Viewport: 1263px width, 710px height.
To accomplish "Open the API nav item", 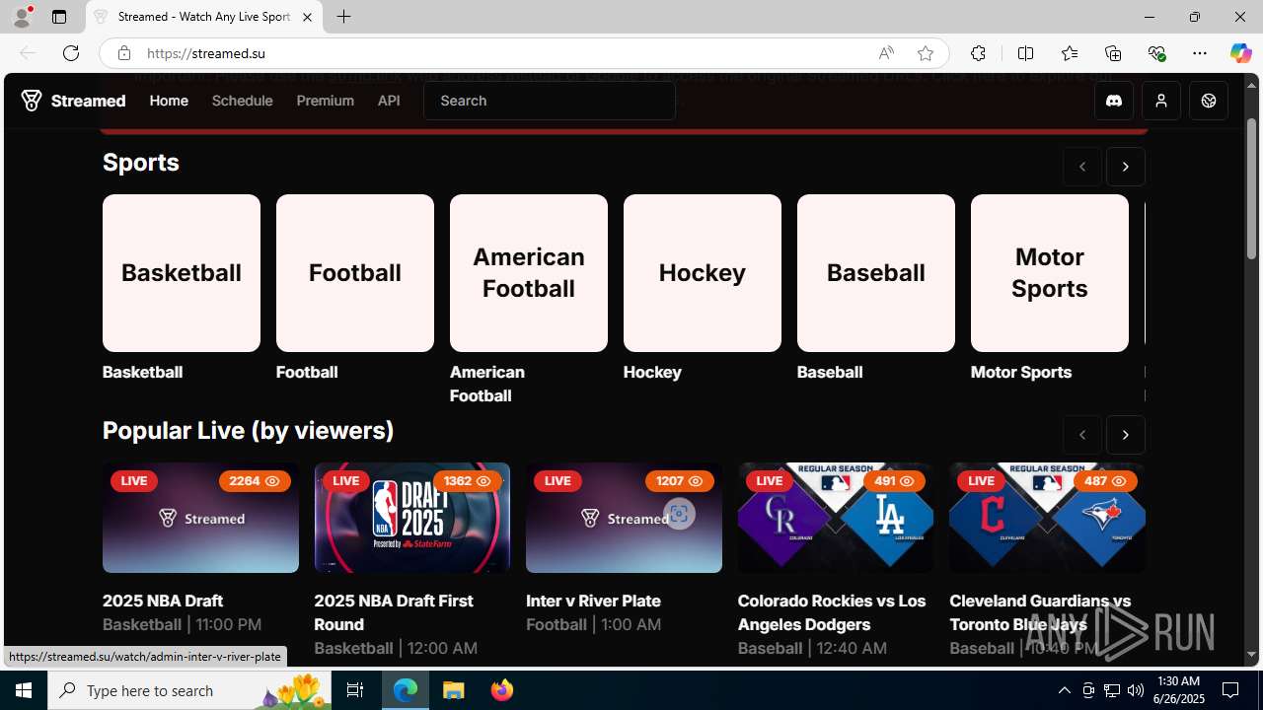I will [389, 101].
